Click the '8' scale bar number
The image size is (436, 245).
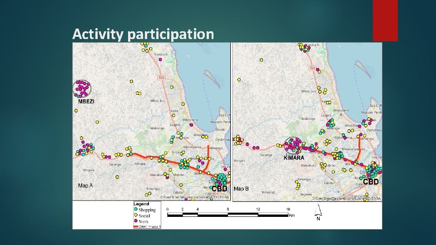tap(228, 210)
